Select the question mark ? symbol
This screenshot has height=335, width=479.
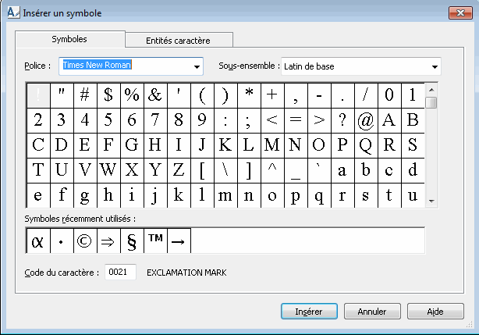342,120
